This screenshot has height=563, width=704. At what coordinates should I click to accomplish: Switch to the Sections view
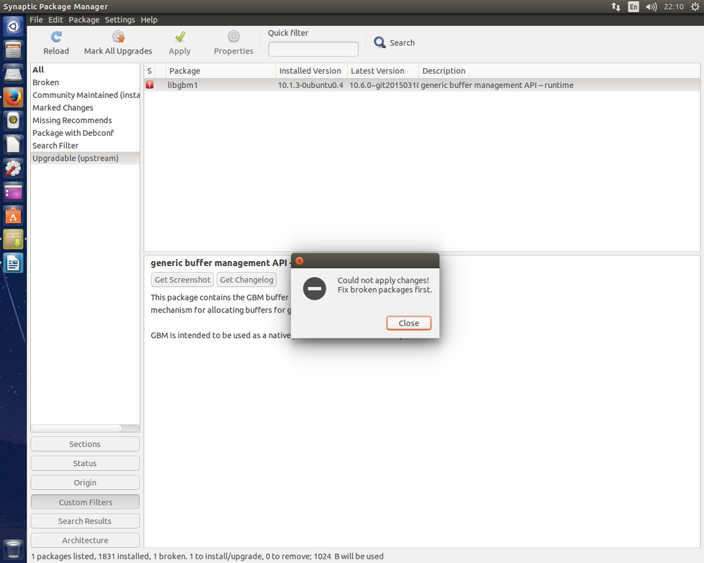(x=85, y=444)
